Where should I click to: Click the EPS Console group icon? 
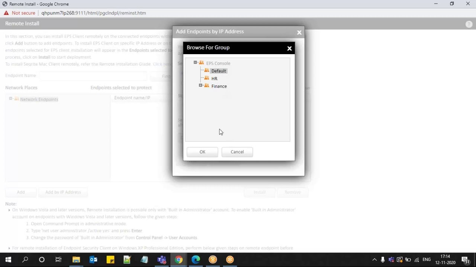pyautogui.click(x=201, y=63)
